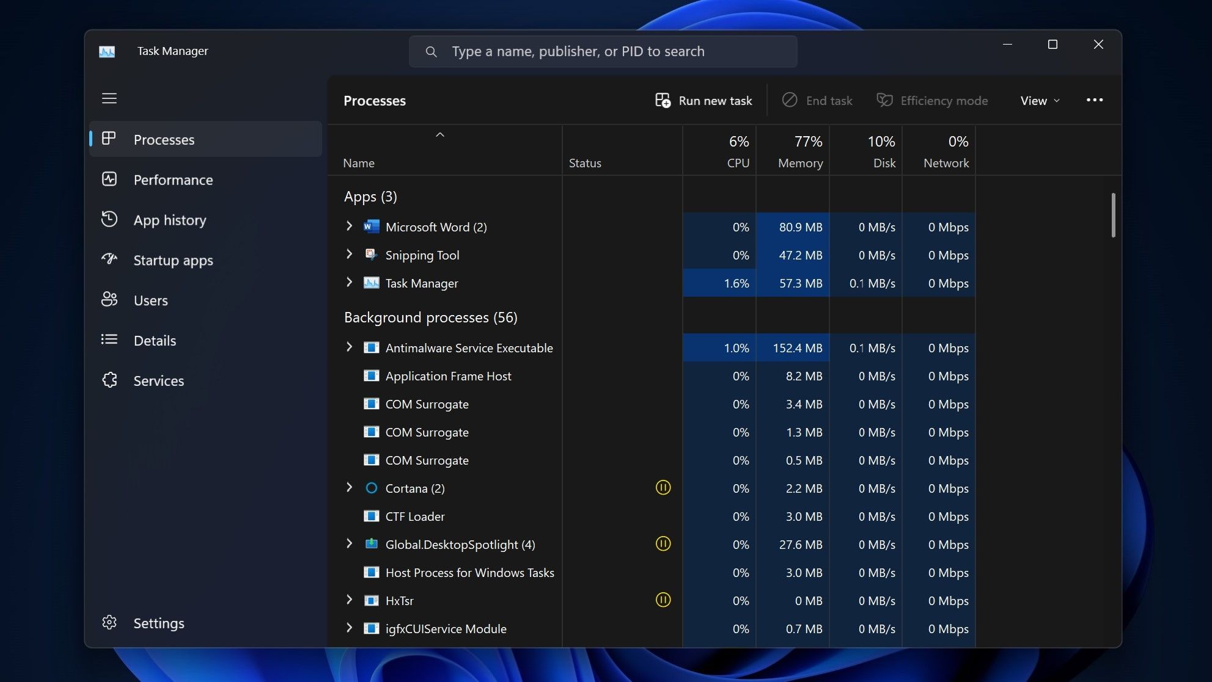Click the Details list icon
This screenshot has height=682, width=1212.
[109, 339]
